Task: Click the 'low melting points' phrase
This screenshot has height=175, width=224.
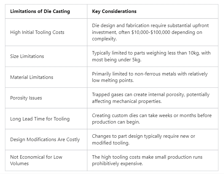Action: click(x=112, y=80)
